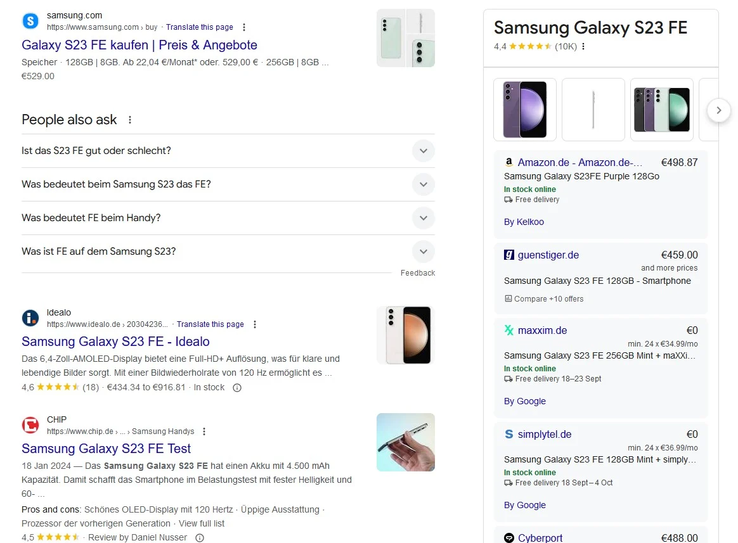Open the three-dot menu beside samsung.com result
738x543 pixels.
(x=244, y=27)
